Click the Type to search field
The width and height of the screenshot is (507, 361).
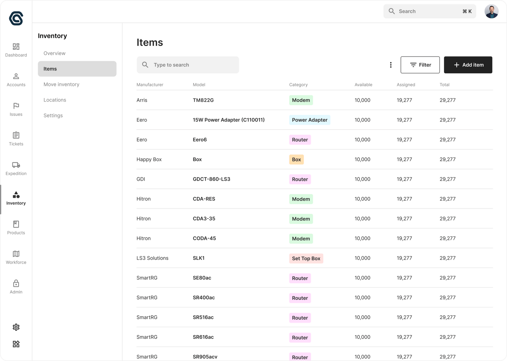pos(188,65)
